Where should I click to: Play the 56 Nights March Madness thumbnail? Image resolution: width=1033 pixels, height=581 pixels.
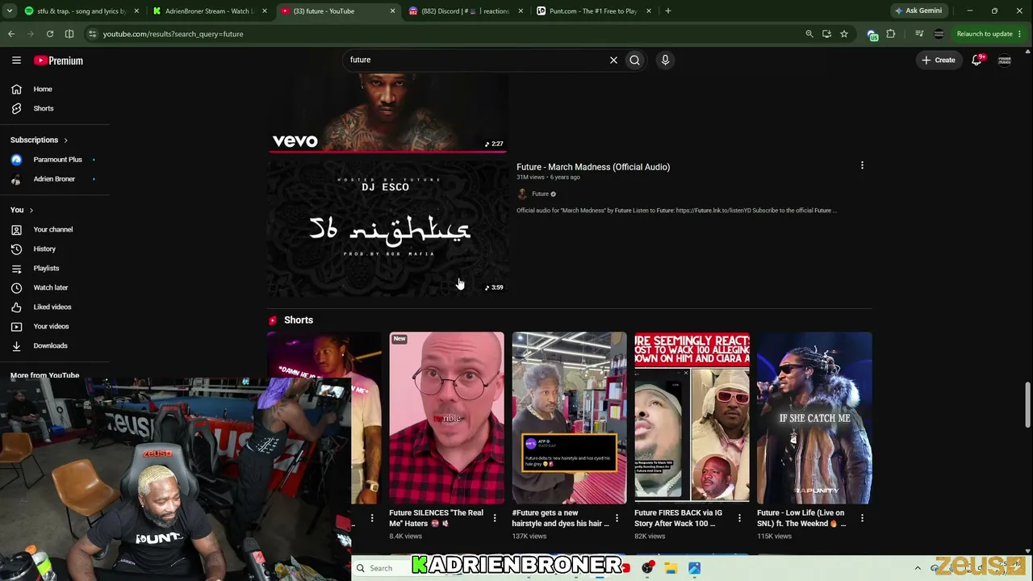click(388, 228)
